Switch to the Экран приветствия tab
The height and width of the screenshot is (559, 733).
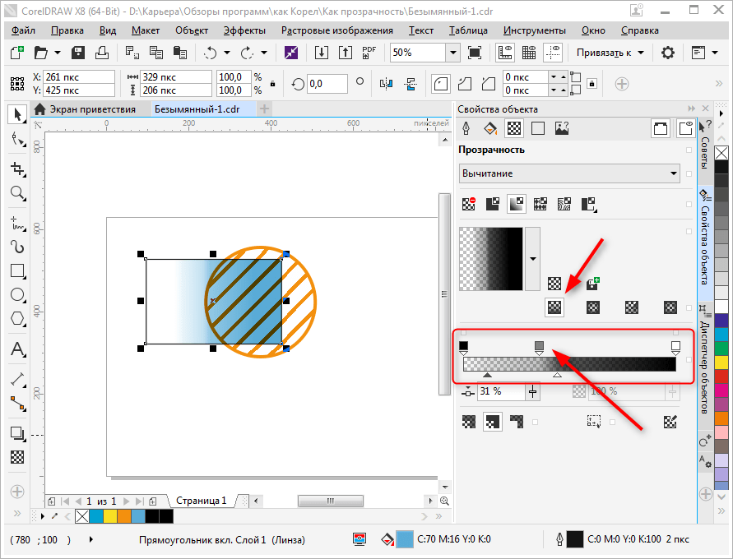[91, 109]
